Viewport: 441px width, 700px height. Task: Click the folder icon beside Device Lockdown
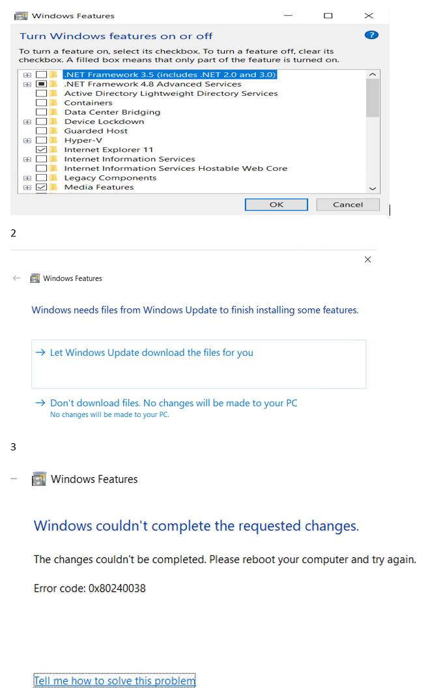[54, 121]
